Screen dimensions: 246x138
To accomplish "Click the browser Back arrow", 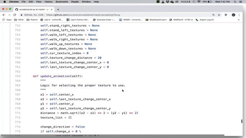I will click(4, 15).
